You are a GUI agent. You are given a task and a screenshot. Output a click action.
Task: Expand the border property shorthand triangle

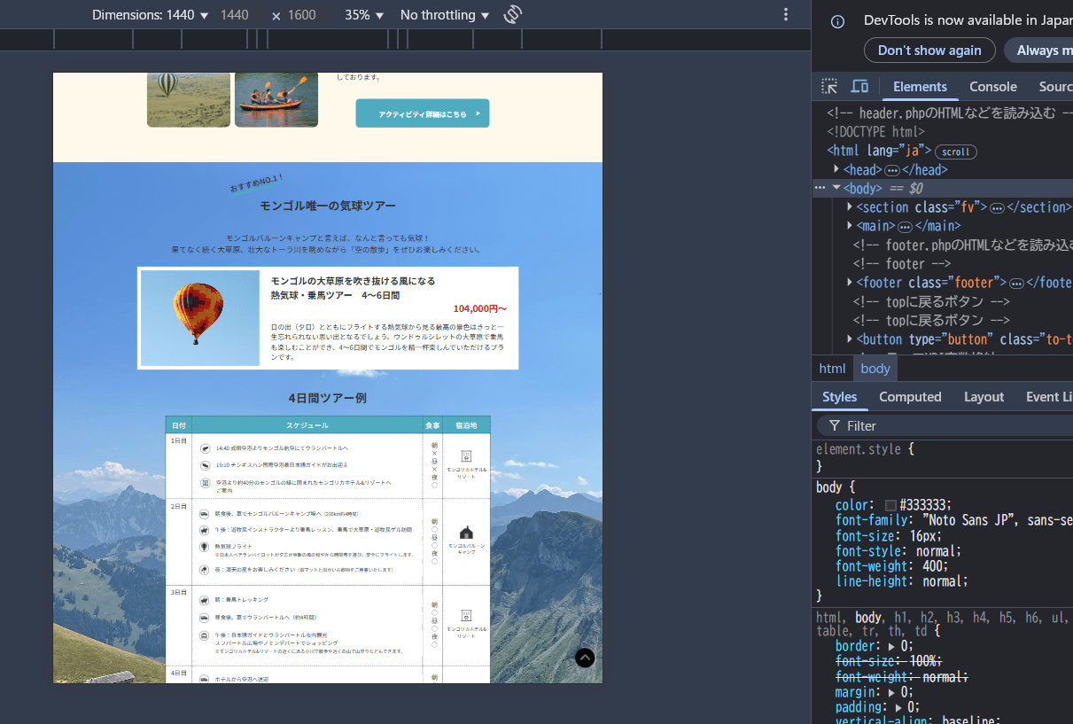pyautogui.click(x=892, y=646)
